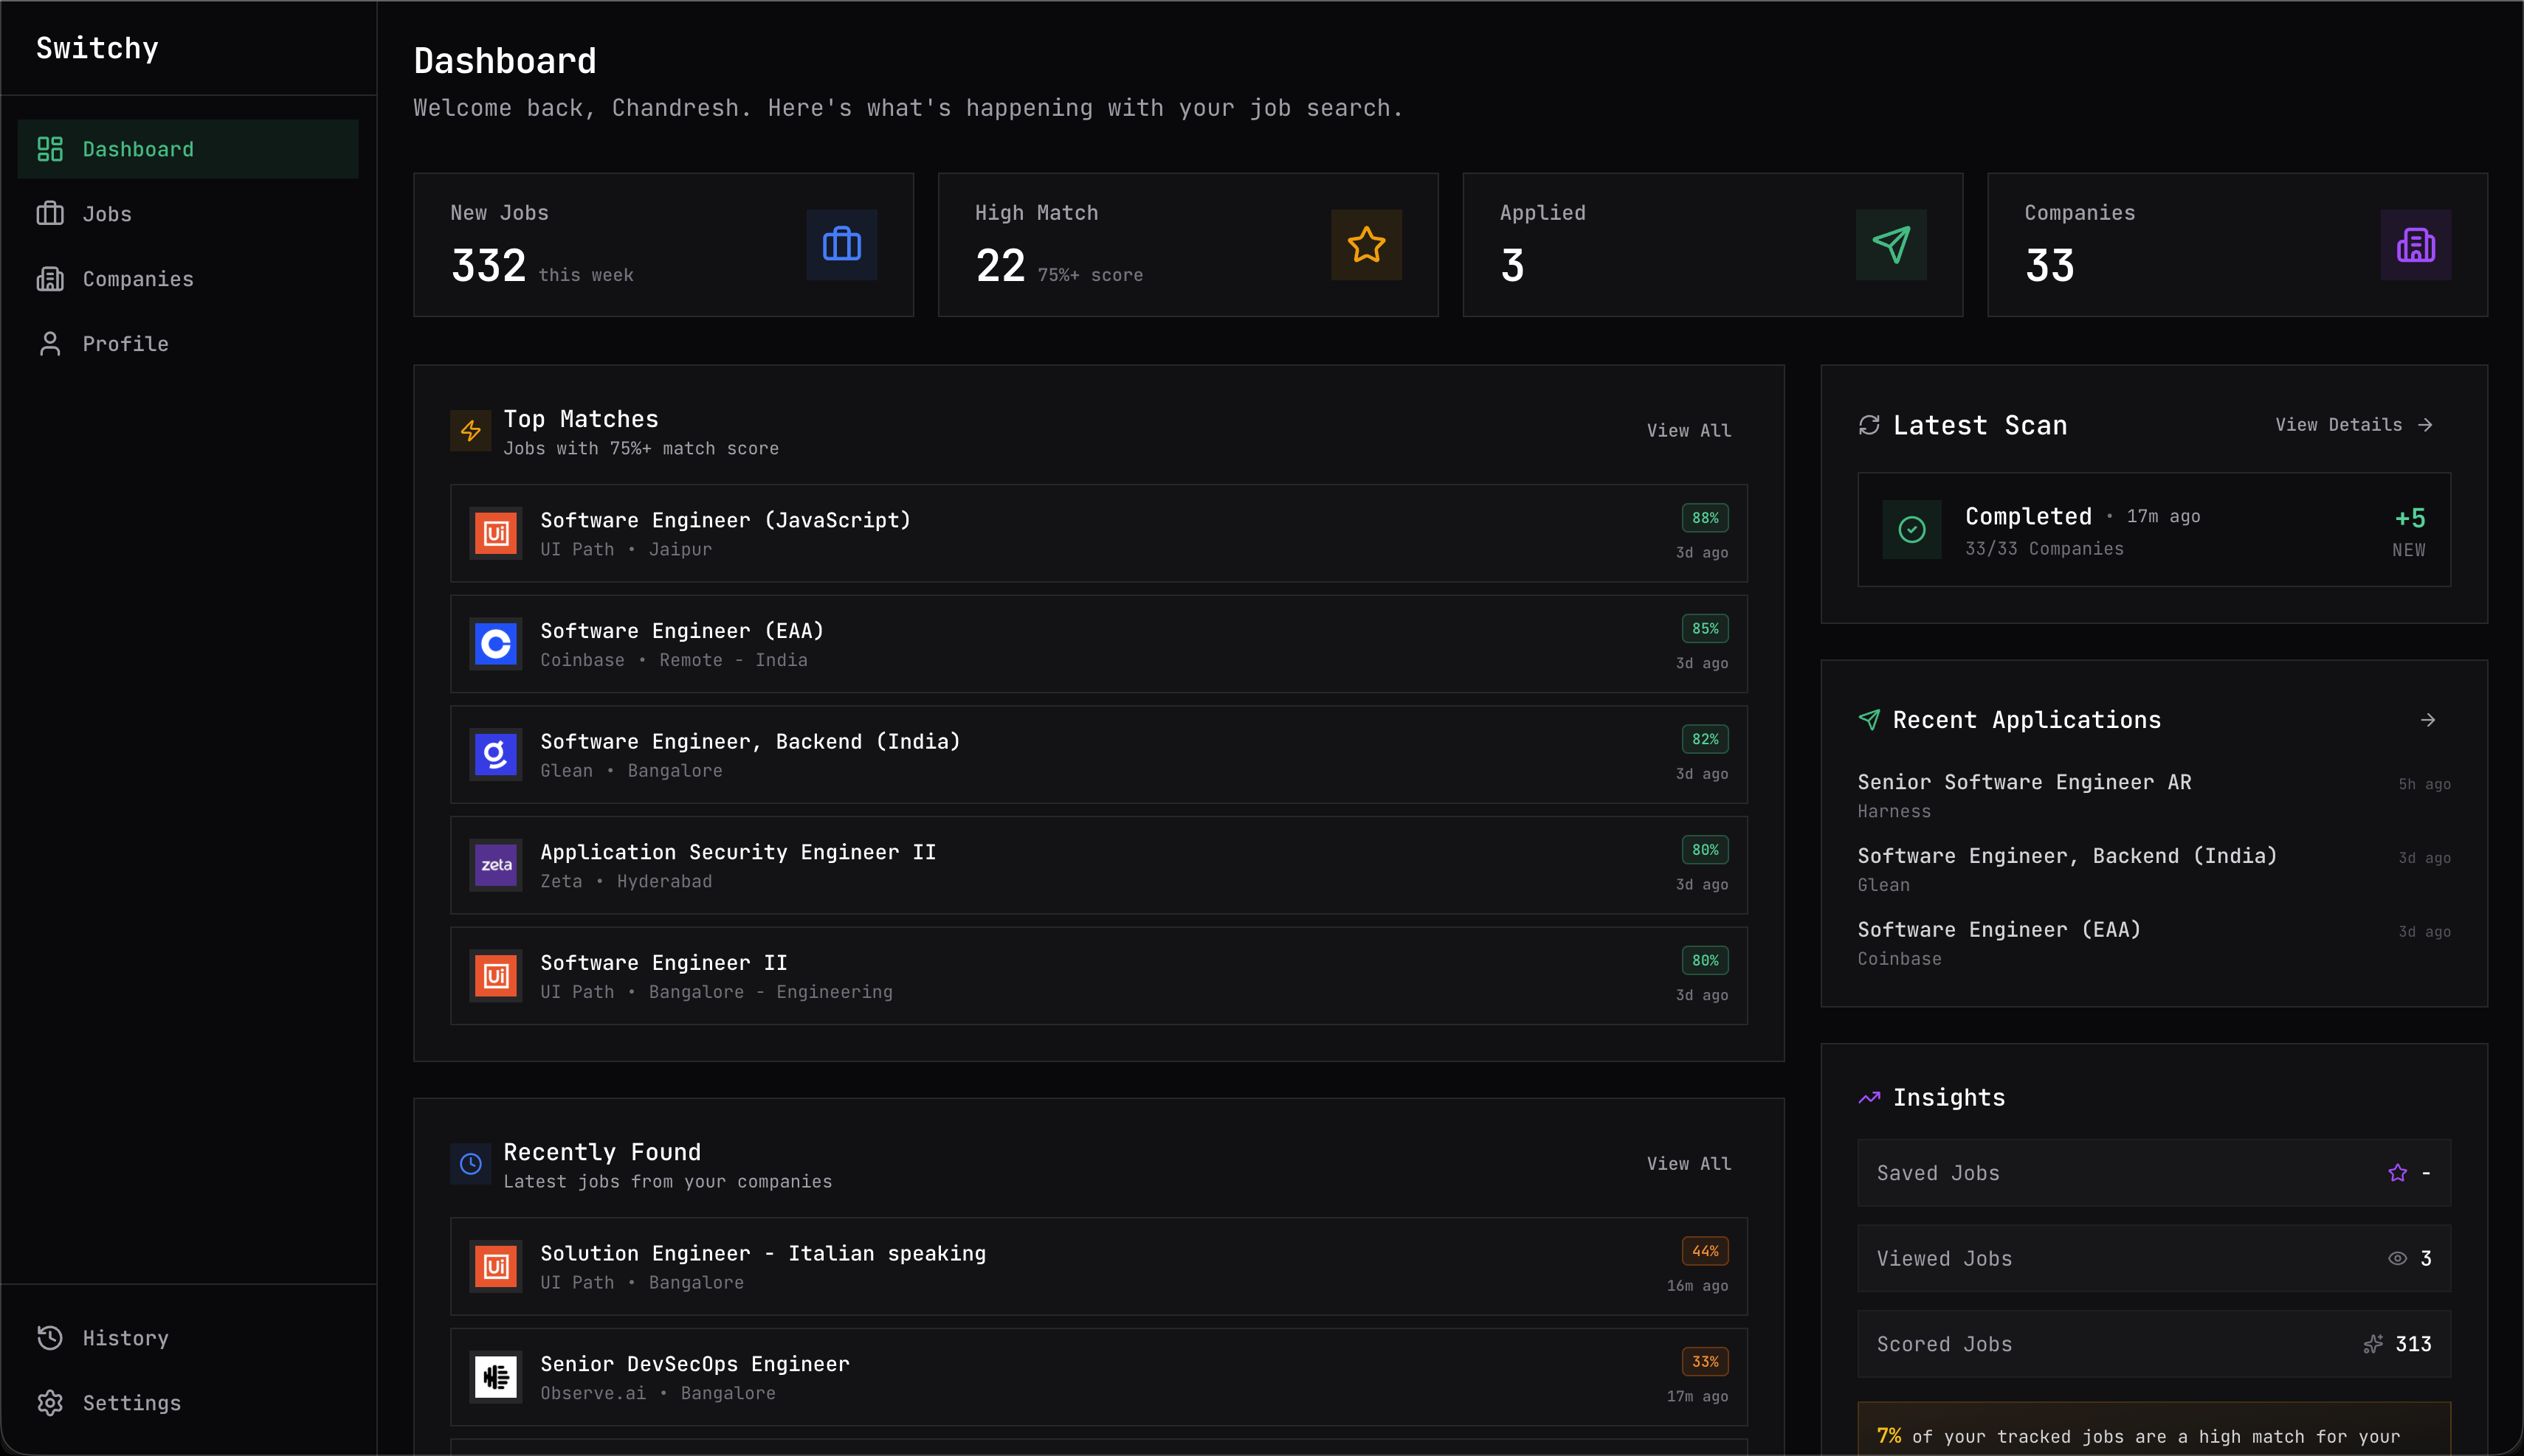Viewport: 2524px width, 1456px height.
Task: Click the star icon in High Match card
Action: [x=1365, y=244]
